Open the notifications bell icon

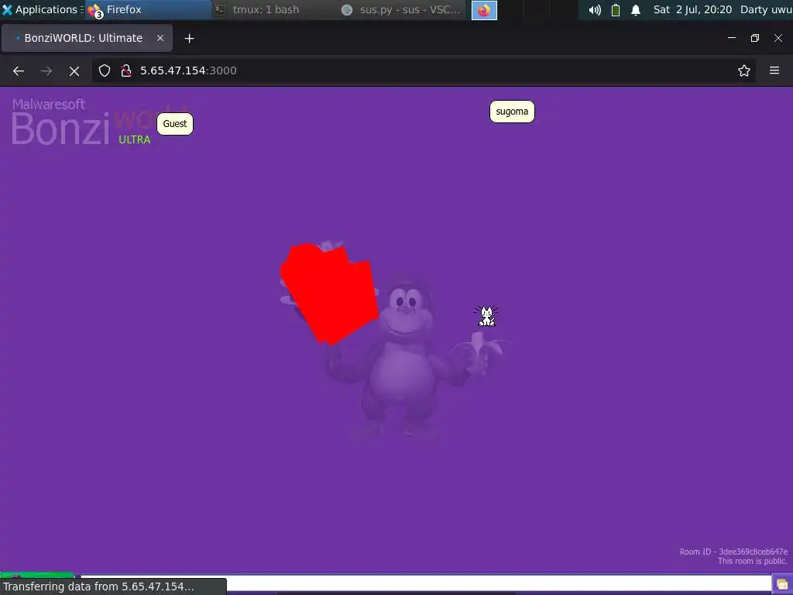[636, 9]
